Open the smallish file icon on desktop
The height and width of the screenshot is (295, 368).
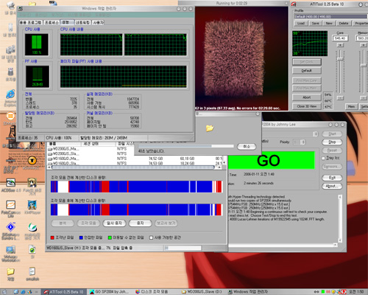[32, 271]
